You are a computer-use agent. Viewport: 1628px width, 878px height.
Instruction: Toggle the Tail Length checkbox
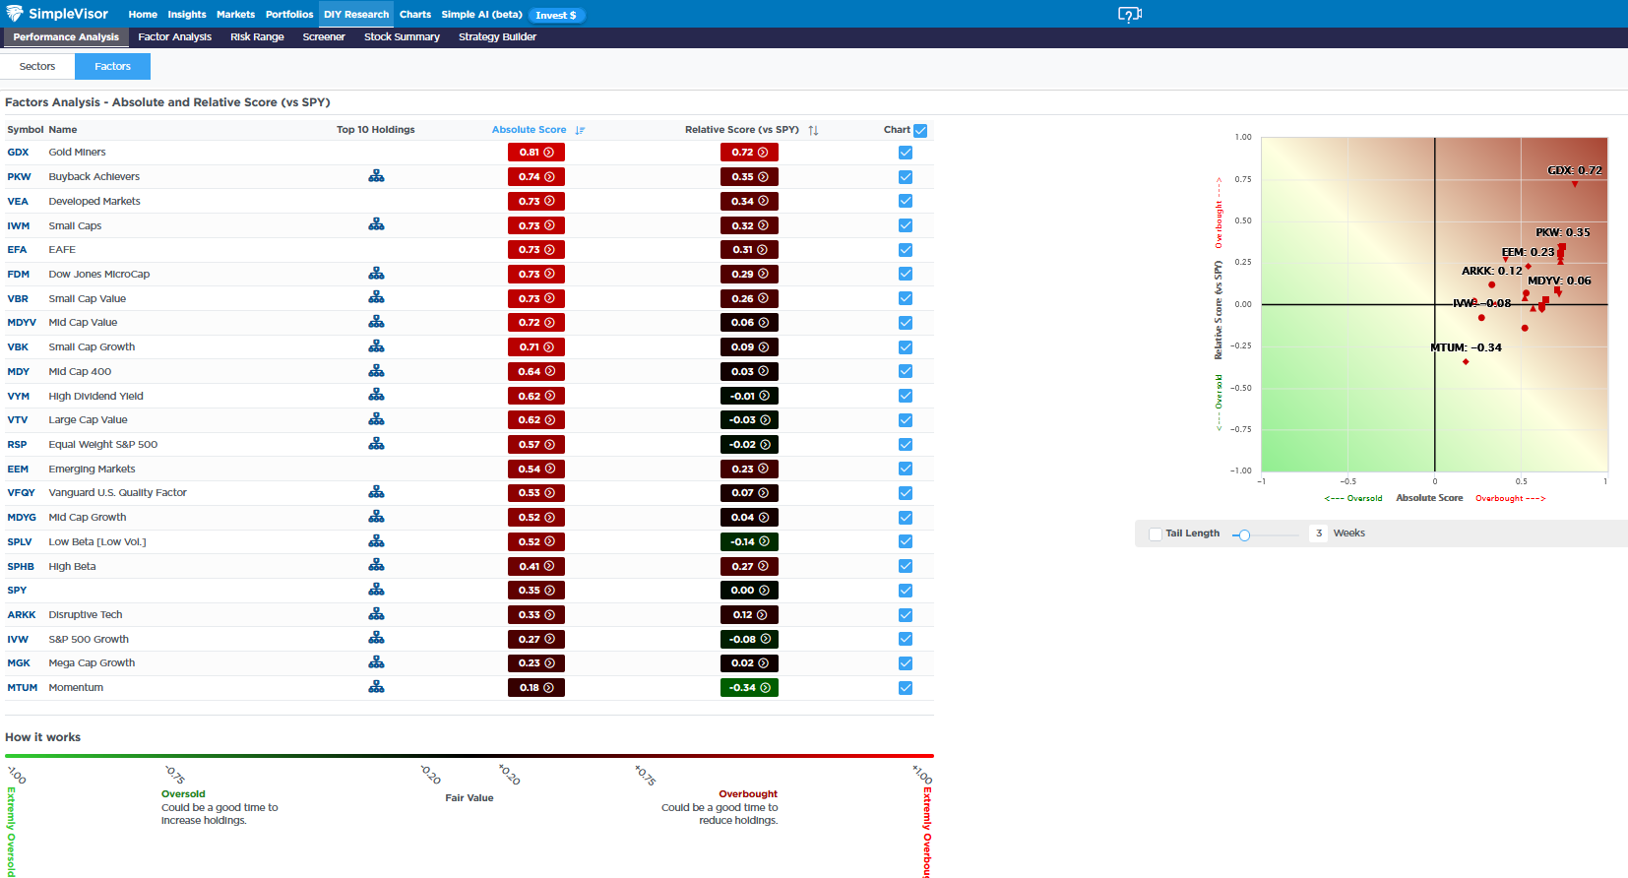pyautogui.click(x=1156, y=533)
